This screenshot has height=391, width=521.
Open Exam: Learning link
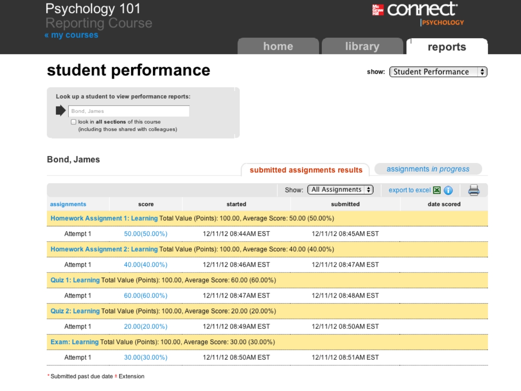point(74,342)
